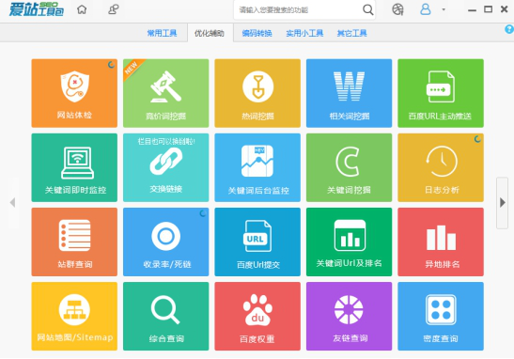Open the 百度权重 paw tile
This screenshot has width=514, height=359.
point(257,317)
